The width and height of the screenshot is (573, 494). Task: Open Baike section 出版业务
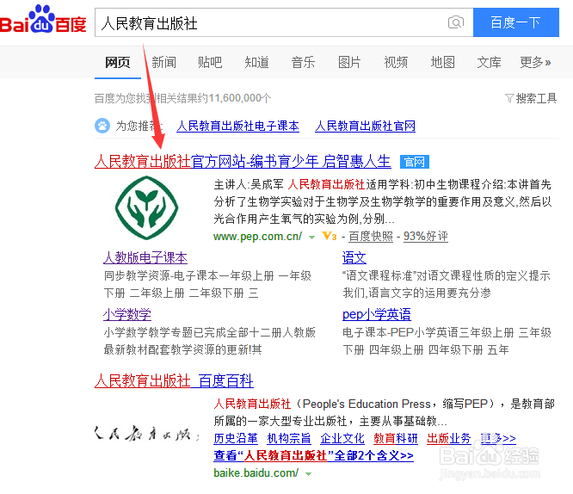point(449,438)
